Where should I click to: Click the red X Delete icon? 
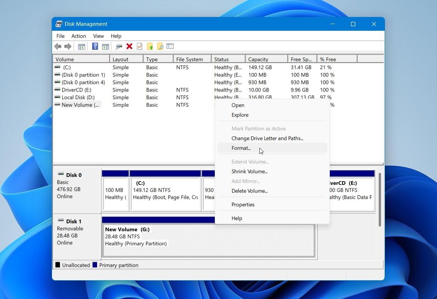[130, 46]
